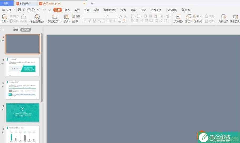The image size is (240, 143).
Task: Toggle numbered list
Action: pyautogui.click(x=139, y=16)
